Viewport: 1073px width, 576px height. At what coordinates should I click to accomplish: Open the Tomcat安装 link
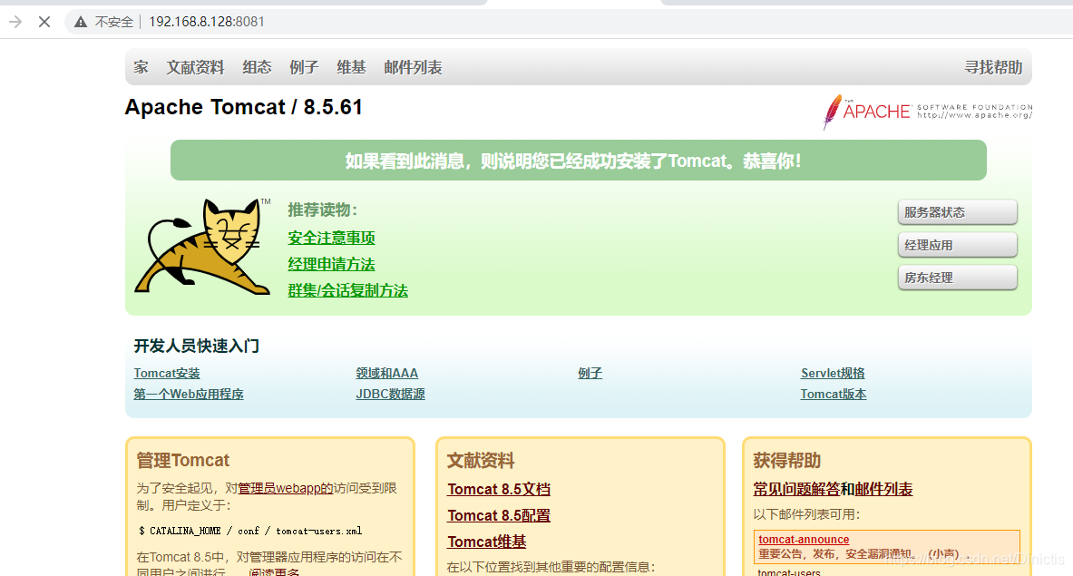pyautogui.click(x=167, y=373)
